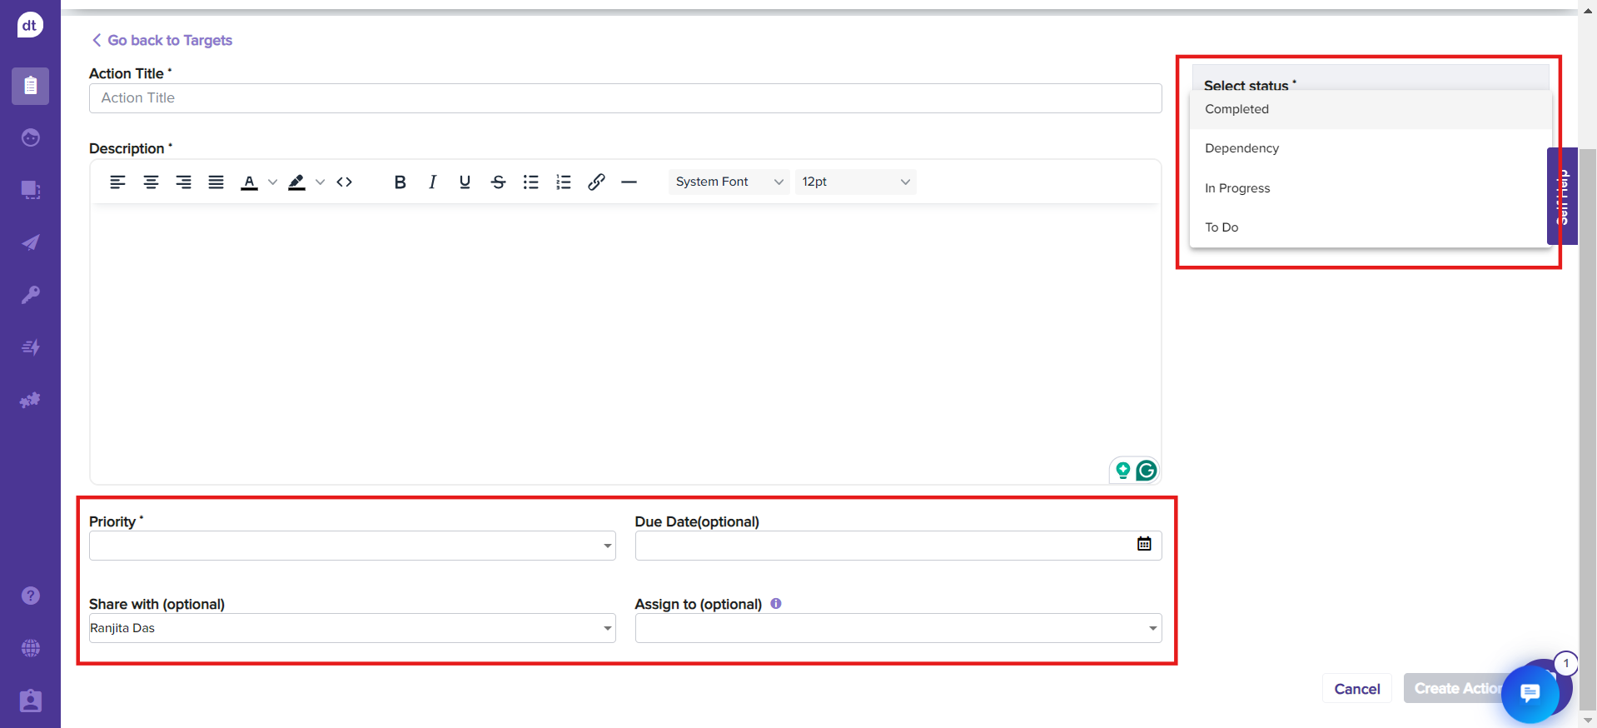Image resolution: width=1597 pixels, height=728 pixels.
Task: Toggle Bold formatting in description editor
Action: [400, 182]
